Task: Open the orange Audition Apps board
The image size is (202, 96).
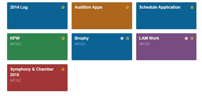Action: pos(102,16)
